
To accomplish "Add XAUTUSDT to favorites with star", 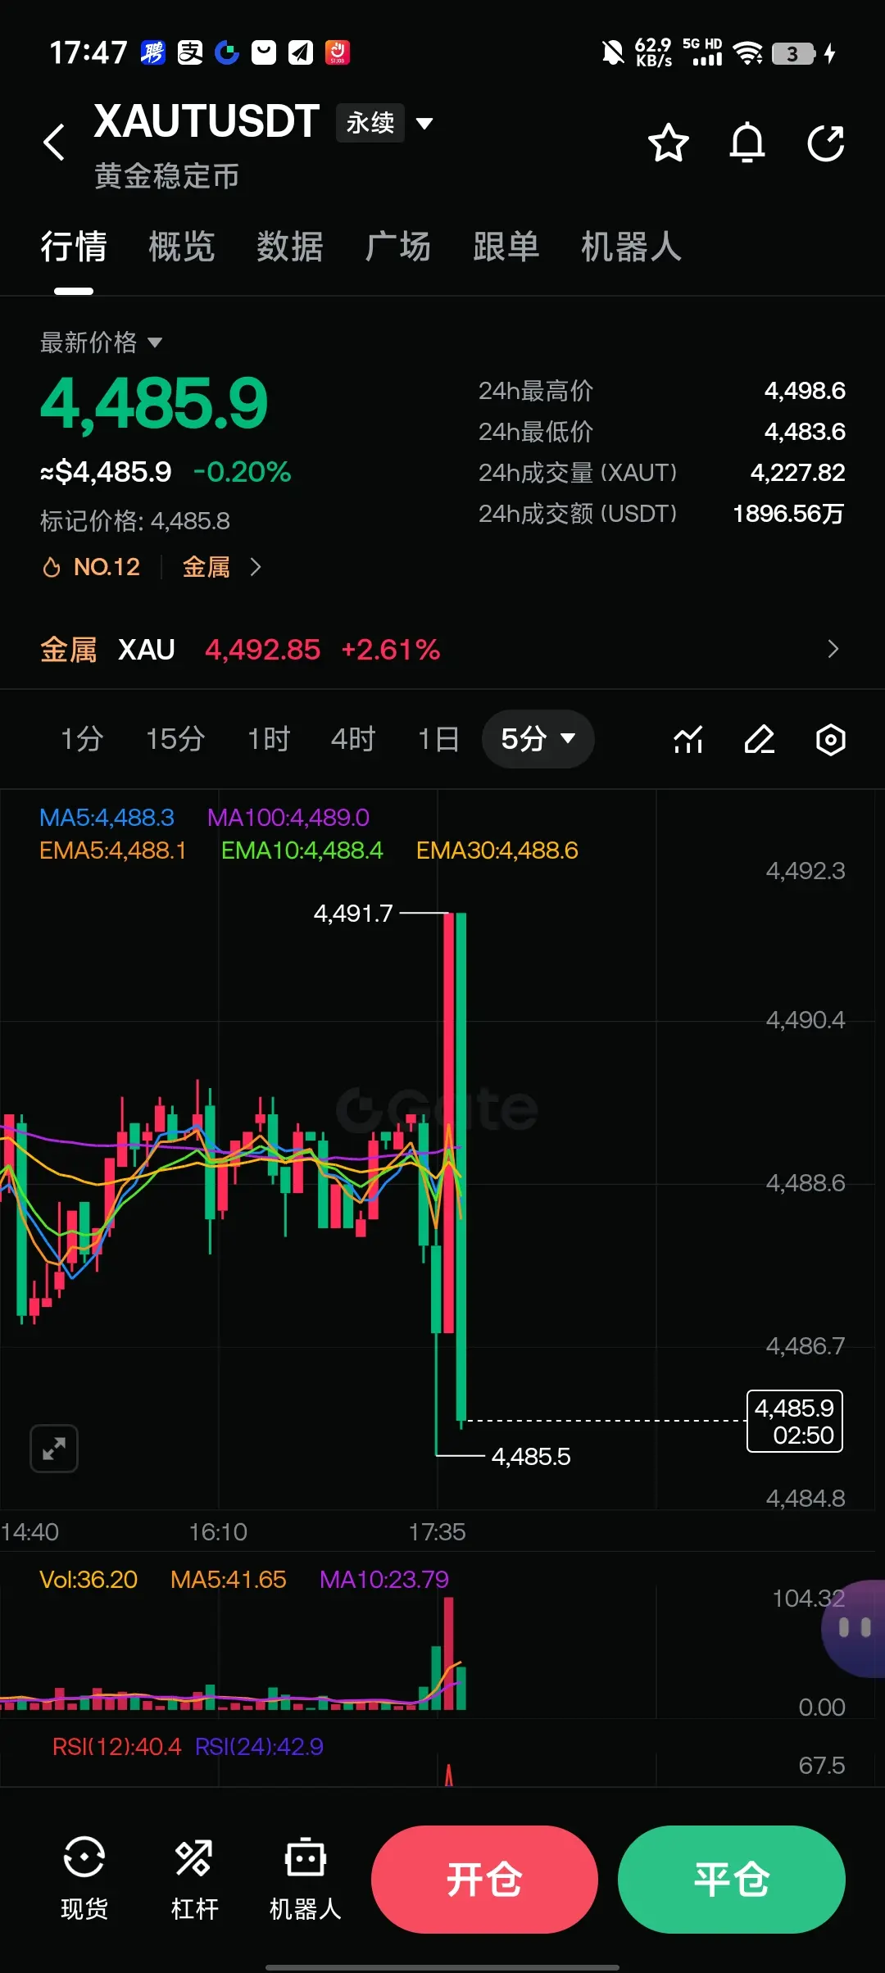I will click(669, 143).
